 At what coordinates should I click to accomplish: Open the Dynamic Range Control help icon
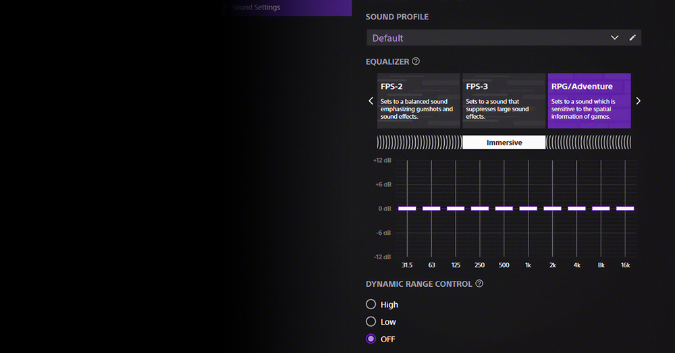coord(479,284)
